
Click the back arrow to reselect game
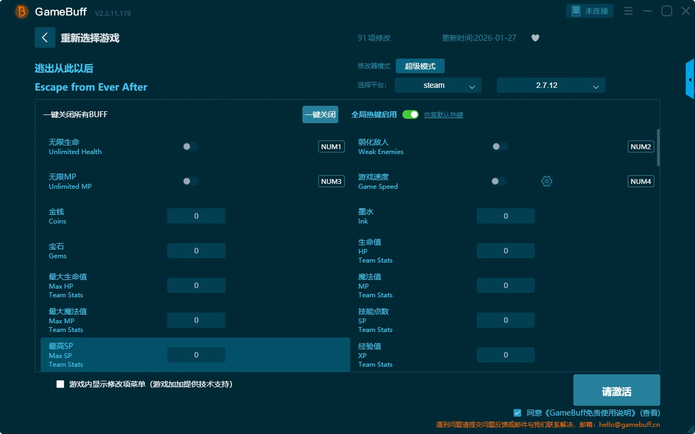coord(45,37)
